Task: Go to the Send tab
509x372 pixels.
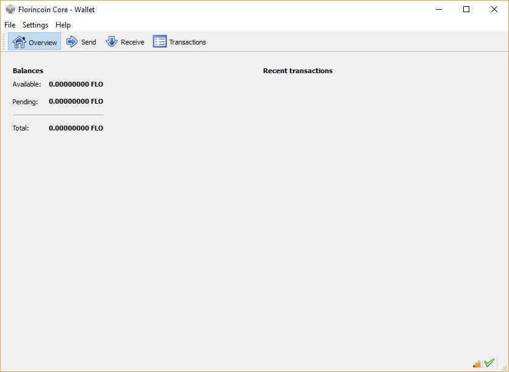Action: 81,42
